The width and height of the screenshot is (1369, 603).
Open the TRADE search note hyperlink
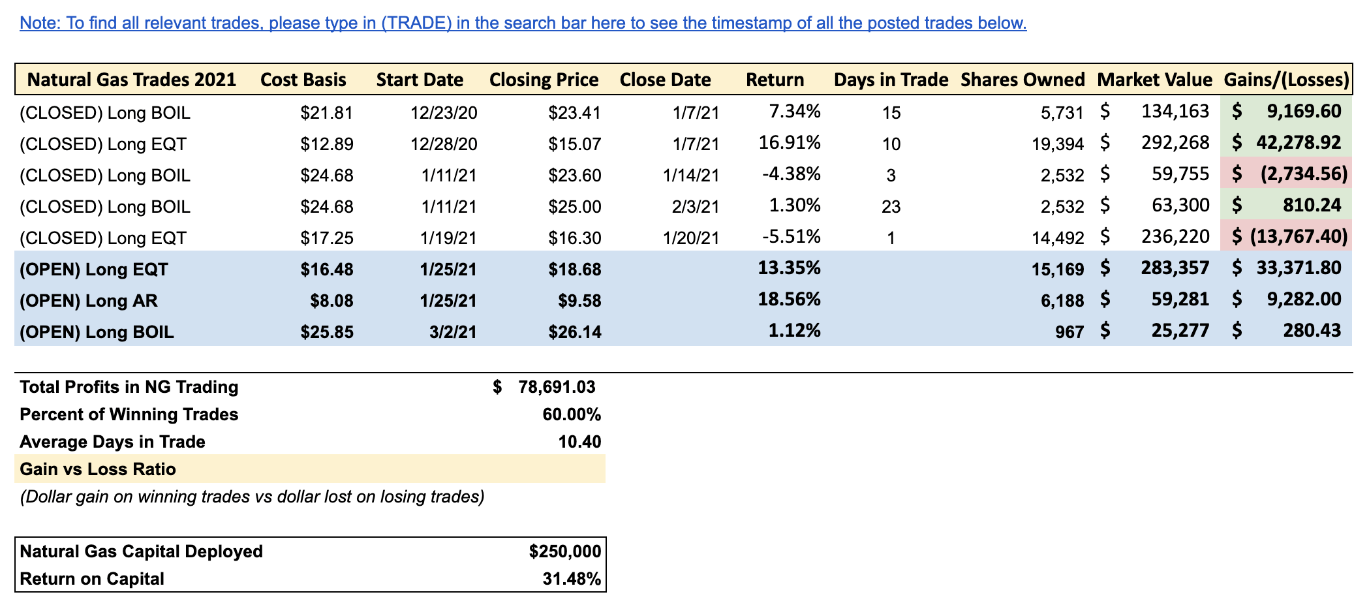tap(522, 23)
